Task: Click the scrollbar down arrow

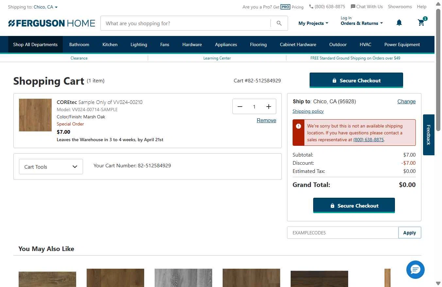Action: pos(438,283)
